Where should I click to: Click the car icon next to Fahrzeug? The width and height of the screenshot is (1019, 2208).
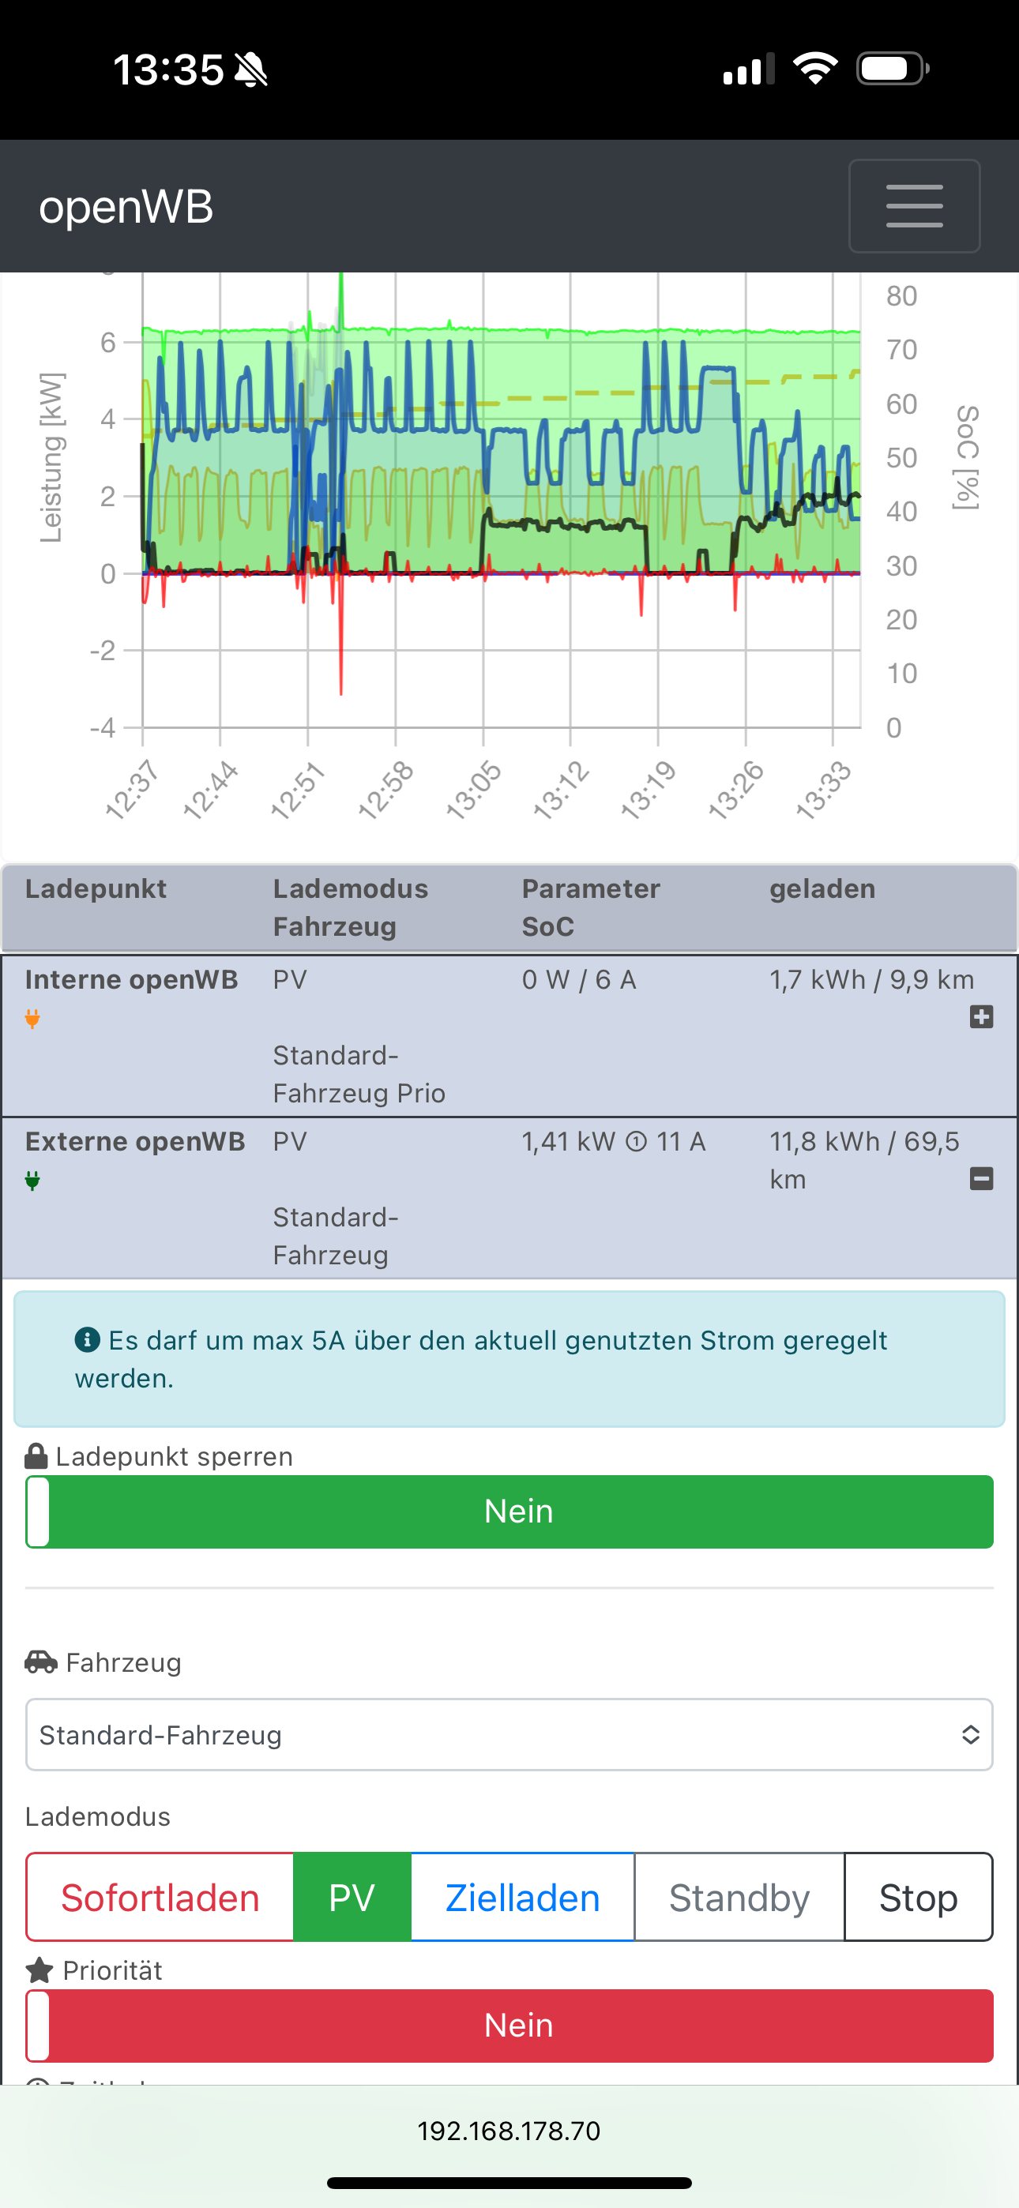pos(41,1662)
